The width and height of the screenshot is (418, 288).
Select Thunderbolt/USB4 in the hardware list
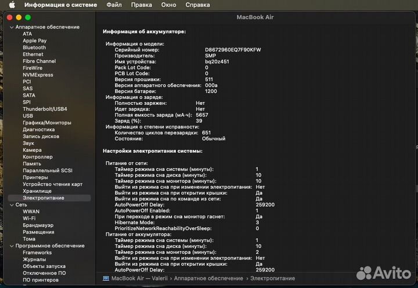[45, 109]
